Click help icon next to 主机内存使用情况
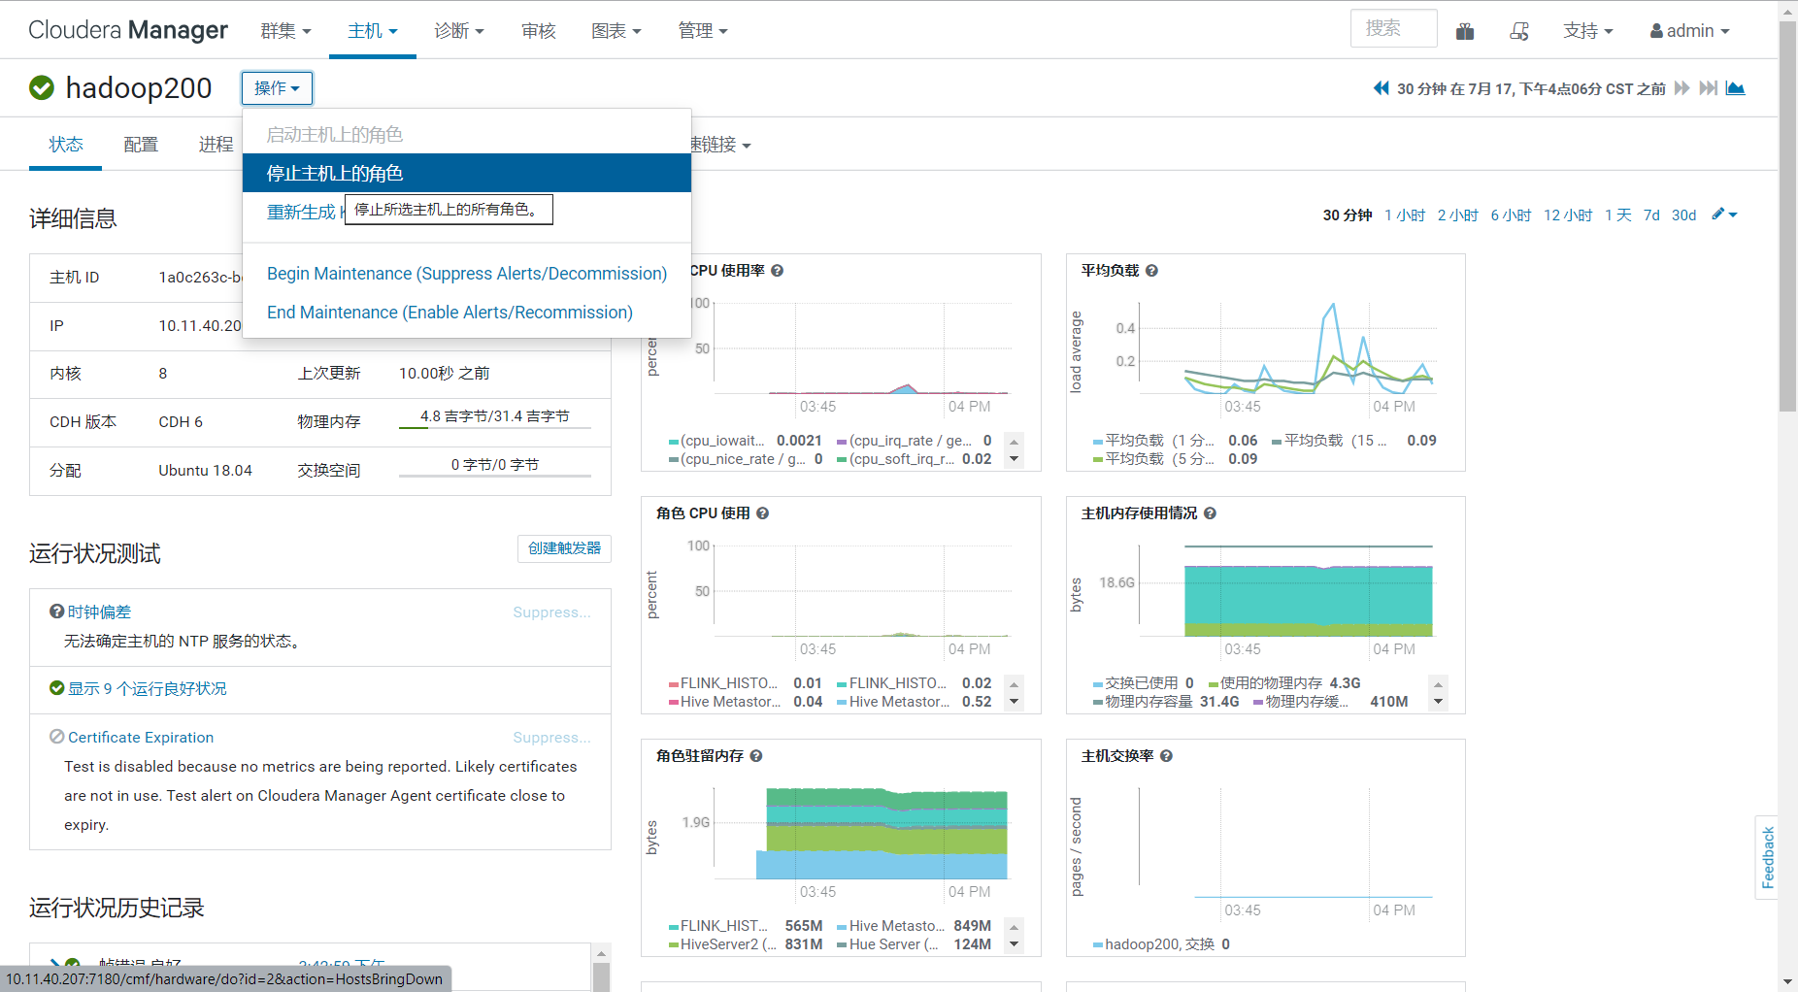This screenshot has height=992, width=1798. (x=1210, y=513)
